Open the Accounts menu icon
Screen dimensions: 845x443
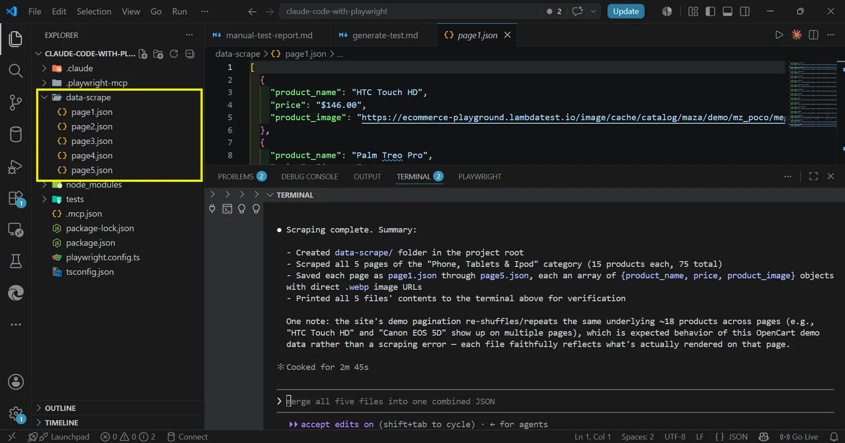point(15,382)
